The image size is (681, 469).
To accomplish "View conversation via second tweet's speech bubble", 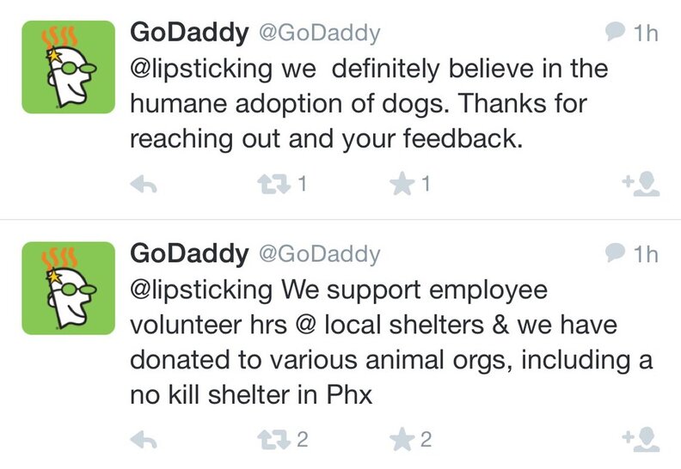I will [615, 253].
